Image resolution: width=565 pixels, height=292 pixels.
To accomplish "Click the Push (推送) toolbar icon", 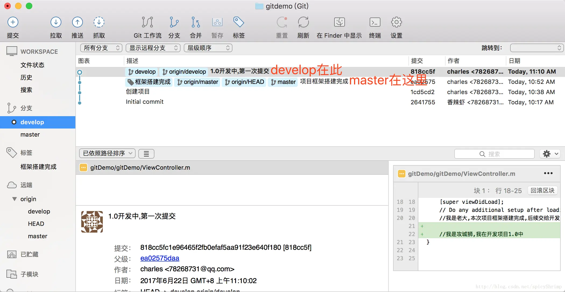I will click(x=77, y=22).
